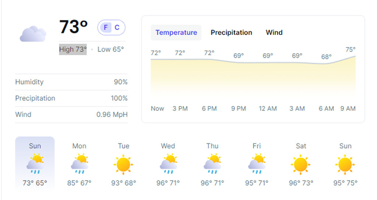Switch temperature units to Celsius (C)
Image resolution: width=377 pixels, height=200 pixels.
coord(117,27)
